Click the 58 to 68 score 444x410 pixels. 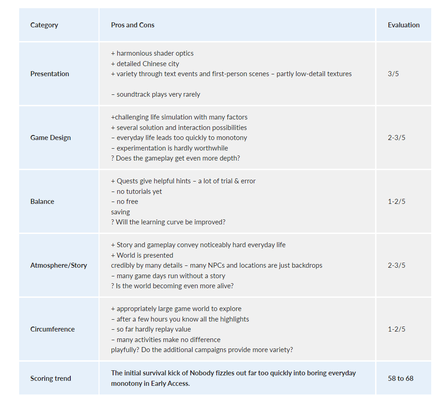(x=401, y=379)
